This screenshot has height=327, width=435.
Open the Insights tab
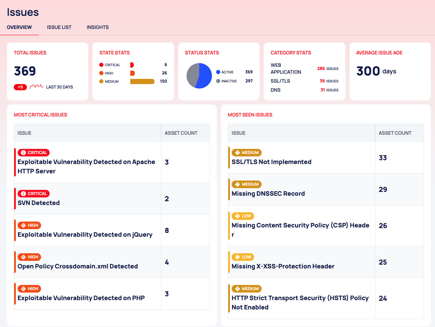tap(98, 27)
